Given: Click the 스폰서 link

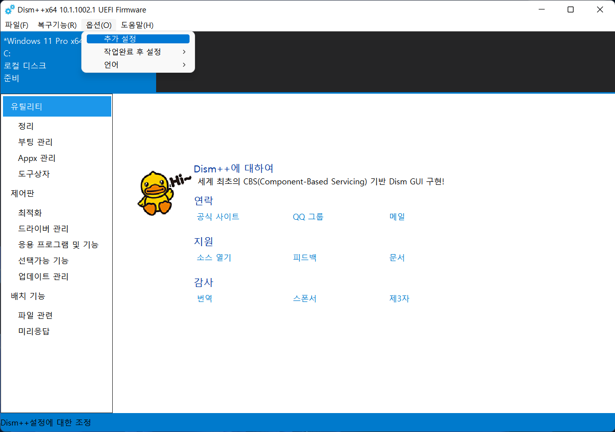Looking at the screenshot, I should (305, 298).
